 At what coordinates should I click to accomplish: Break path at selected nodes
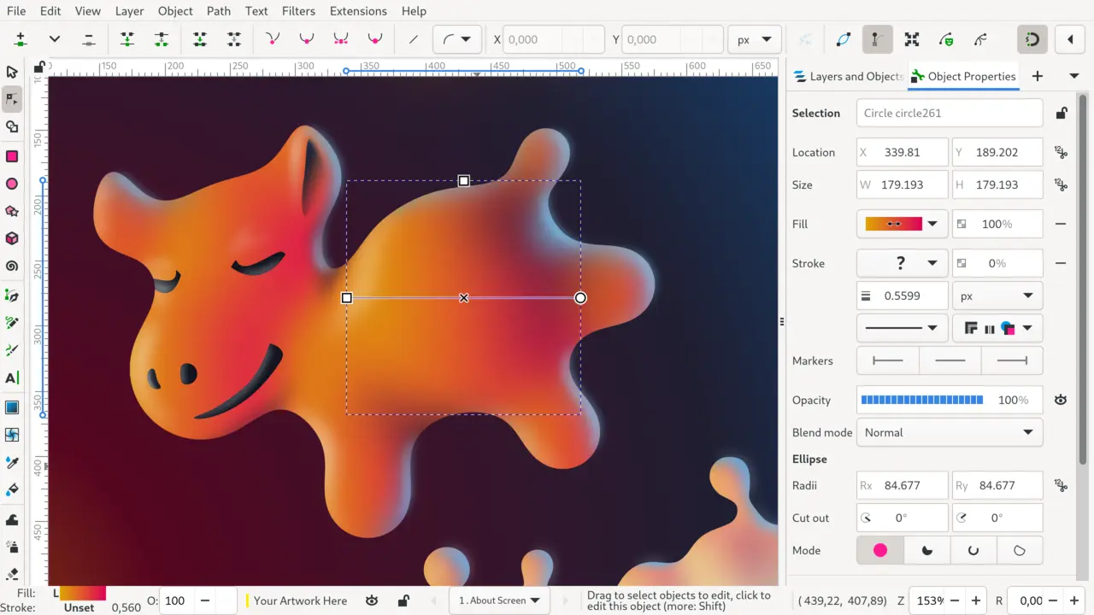(x=162, y=39)
